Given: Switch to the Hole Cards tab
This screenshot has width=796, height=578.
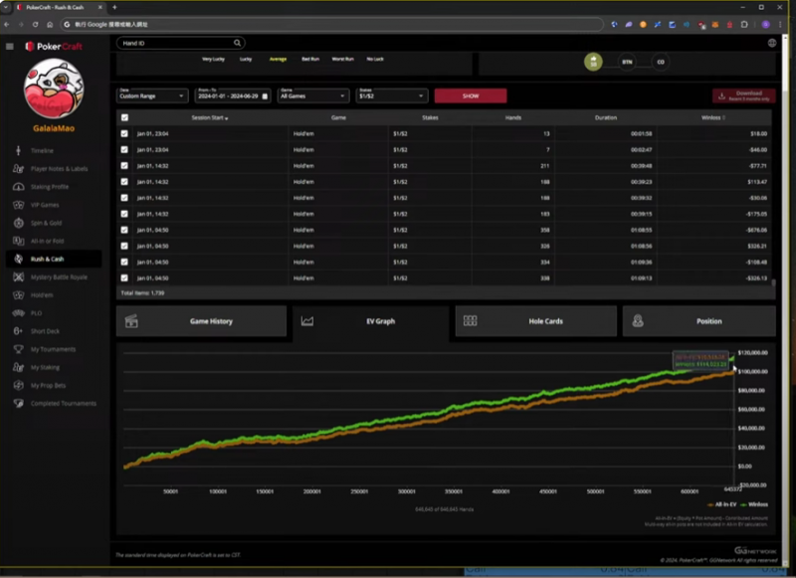Looking at the screenshot, I should 534,321.
